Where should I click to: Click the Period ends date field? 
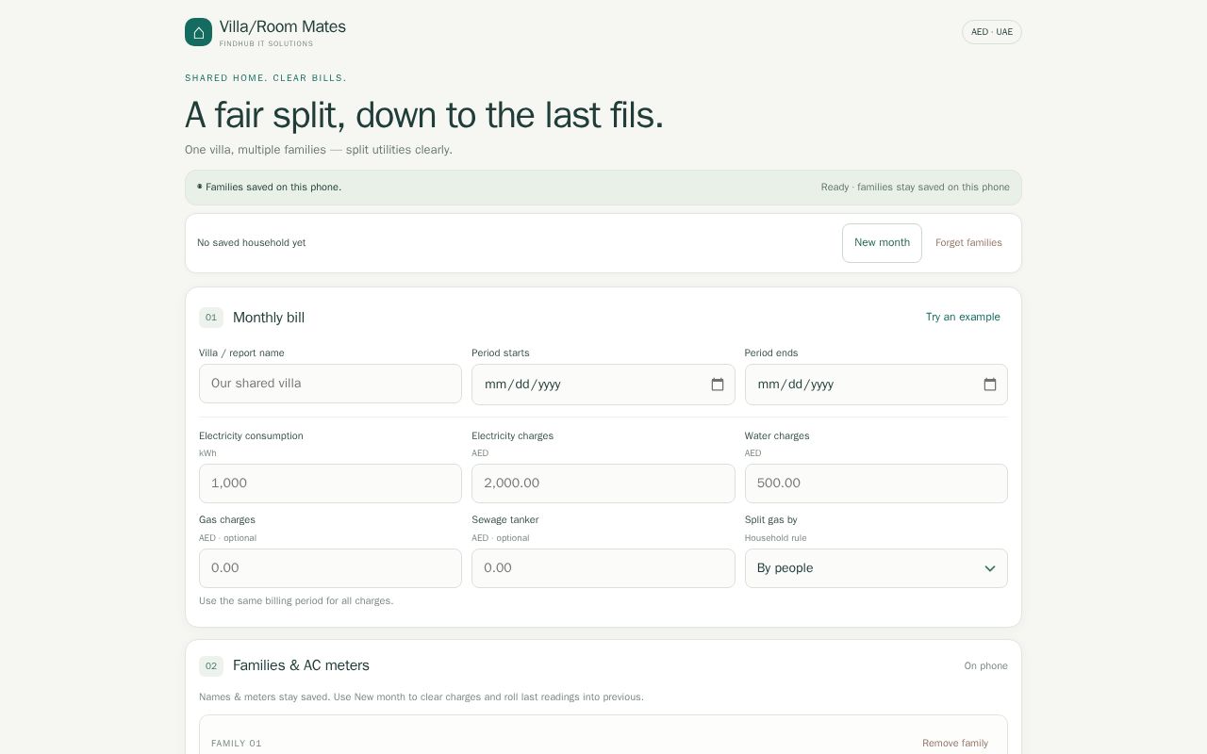[x=876, y=385]
